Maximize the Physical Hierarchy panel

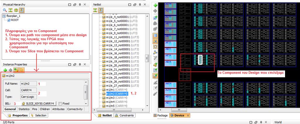coord(70,5)
